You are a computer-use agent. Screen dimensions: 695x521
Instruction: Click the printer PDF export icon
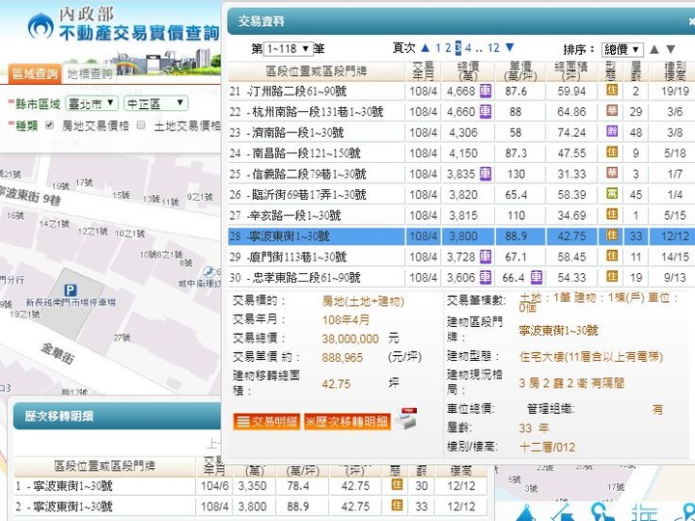406,419
